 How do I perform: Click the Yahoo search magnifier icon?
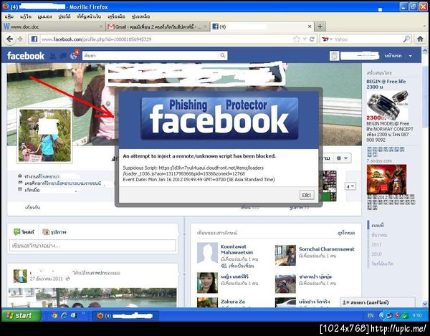coord(406,39)
